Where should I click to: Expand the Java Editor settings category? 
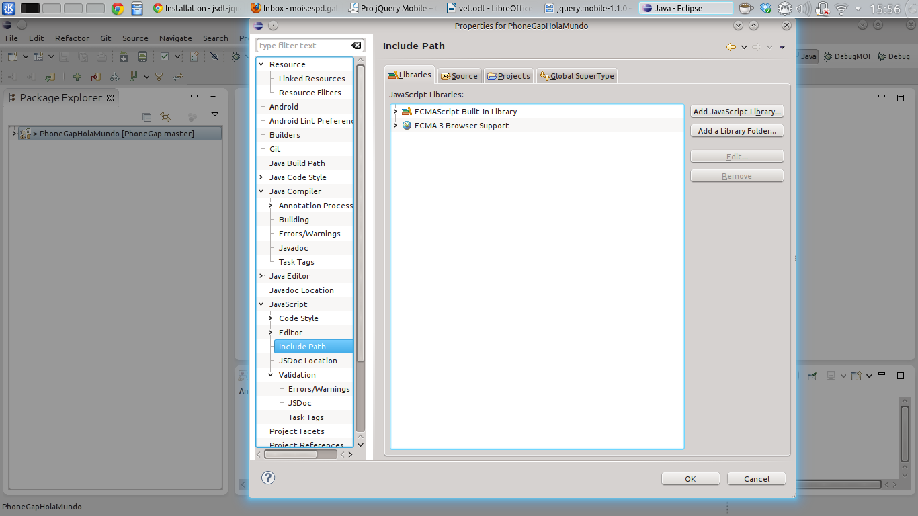click(262, 275)
